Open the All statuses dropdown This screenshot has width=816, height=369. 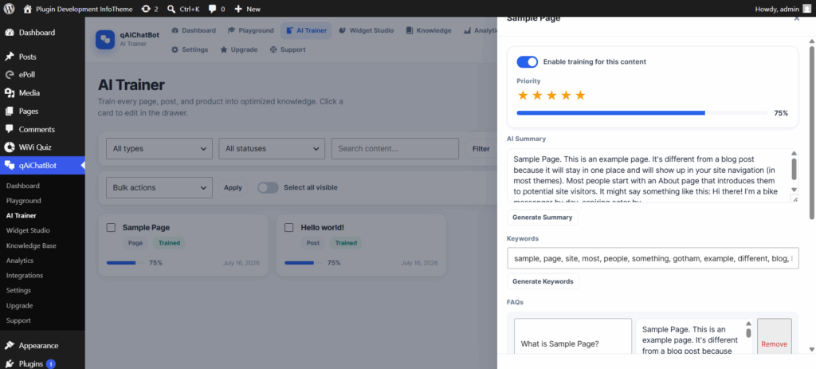pyautogui.click(x=272, y=148)
